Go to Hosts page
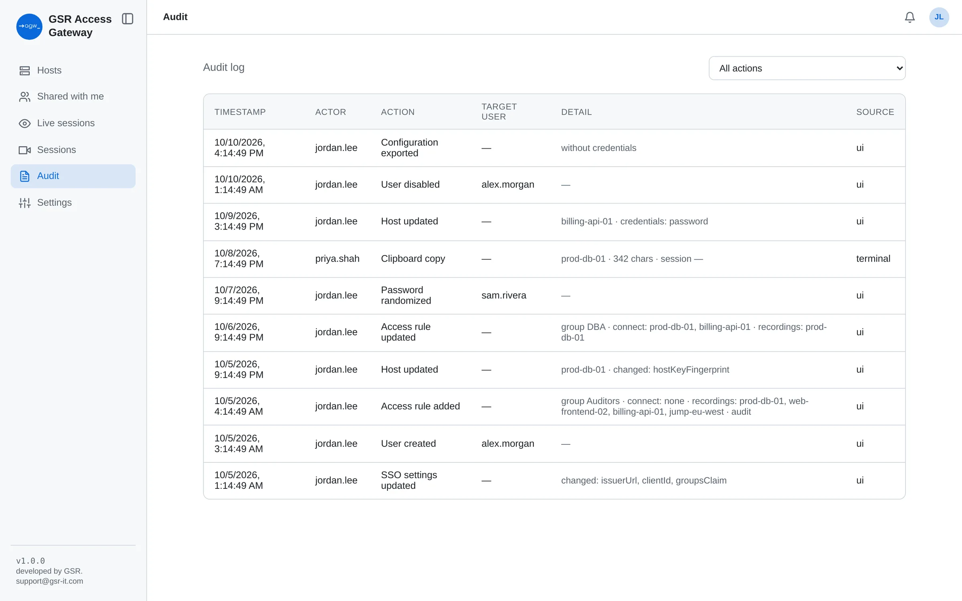This screenshot has width=962, height=601. (73, 71)
